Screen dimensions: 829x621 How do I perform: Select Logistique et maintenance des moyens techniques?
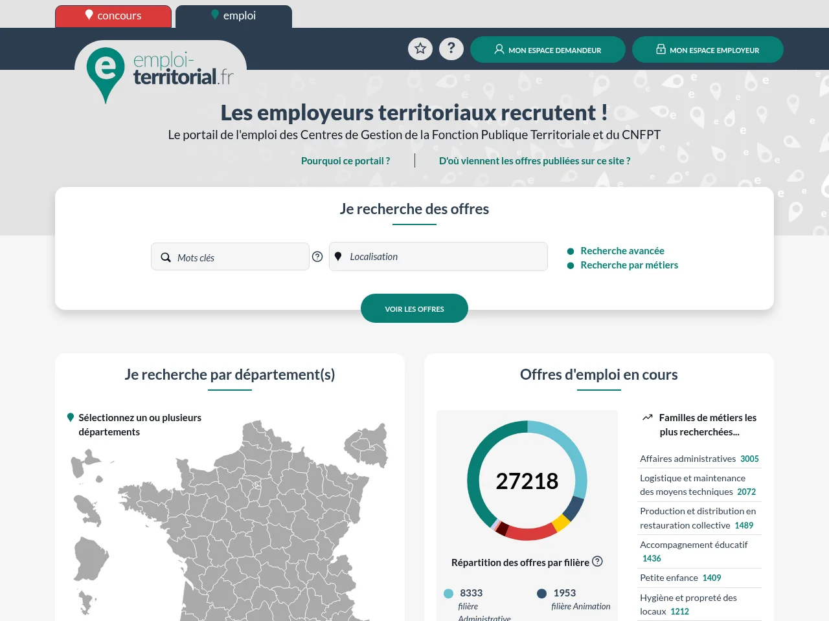(698, 485)
